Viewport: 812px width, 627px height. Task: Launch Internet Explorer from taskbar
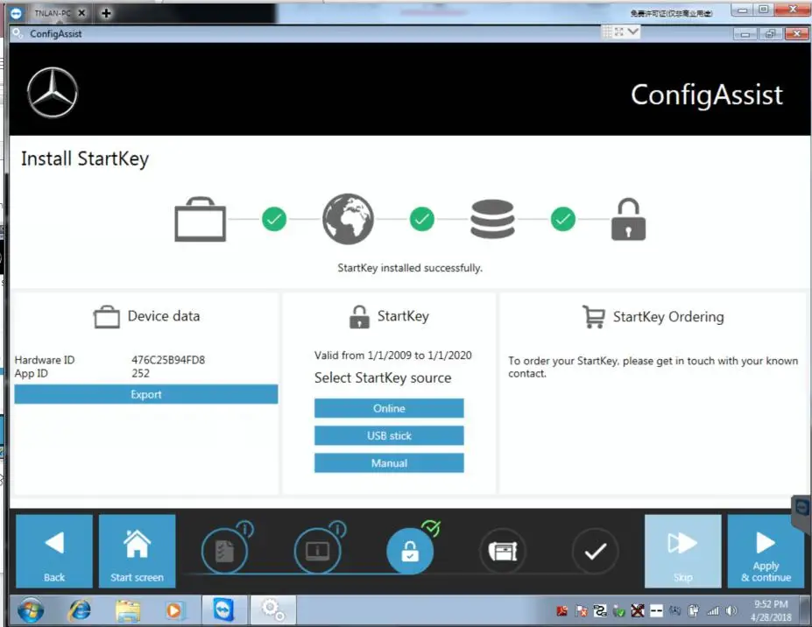tap(79, 611)
